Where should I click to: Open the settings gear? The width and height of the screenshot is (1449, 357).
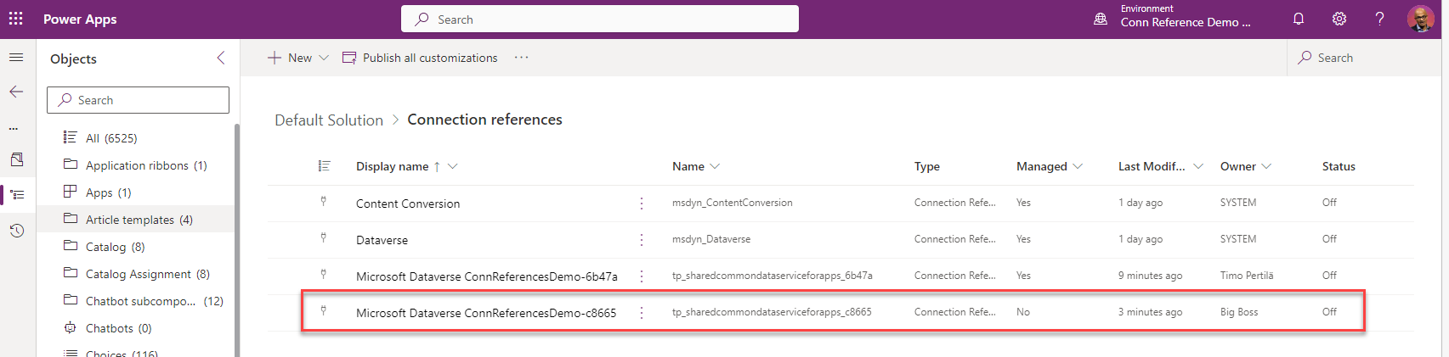(1339, 19)
